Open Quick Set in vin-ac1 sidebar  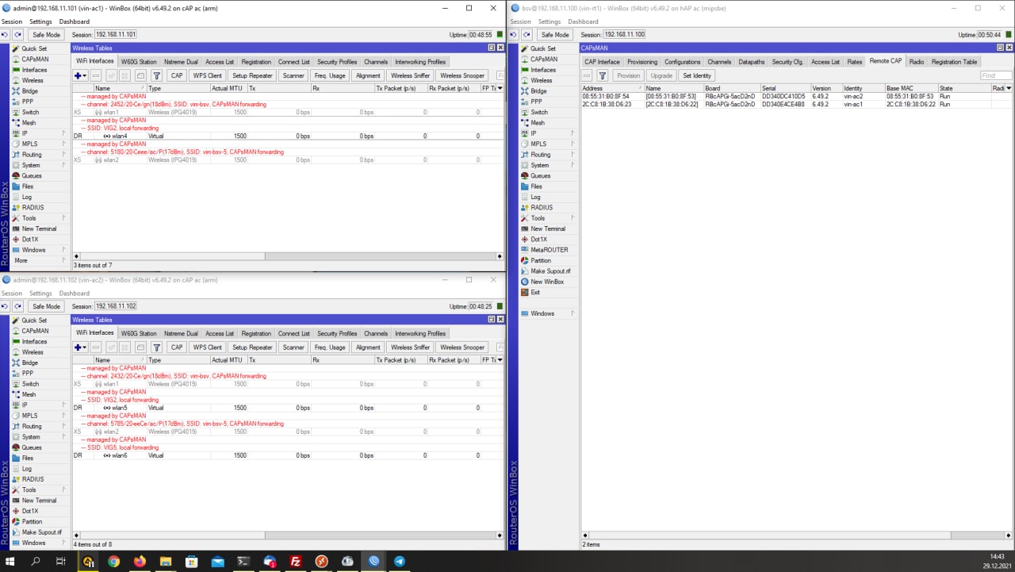(x=34, y=48)
